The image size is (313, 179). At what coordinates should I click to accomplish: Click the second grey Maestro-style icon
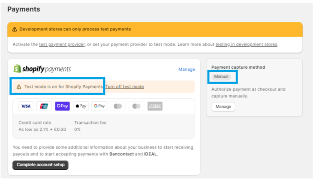click(136, 106)
